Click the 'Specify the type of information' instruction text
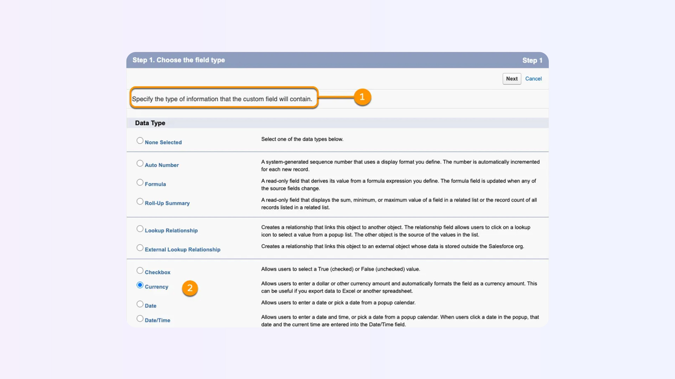Screen dimensions: 675x379 click(x=222, y=99)
